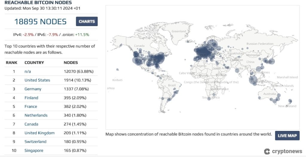
Task: Open the Finland country link
Action: click(31, 98)
